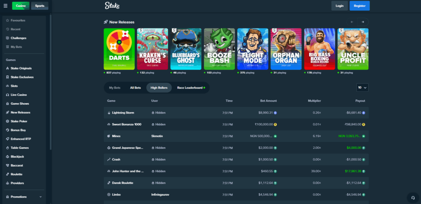Open the Providers sidebar link

point(17,183)
